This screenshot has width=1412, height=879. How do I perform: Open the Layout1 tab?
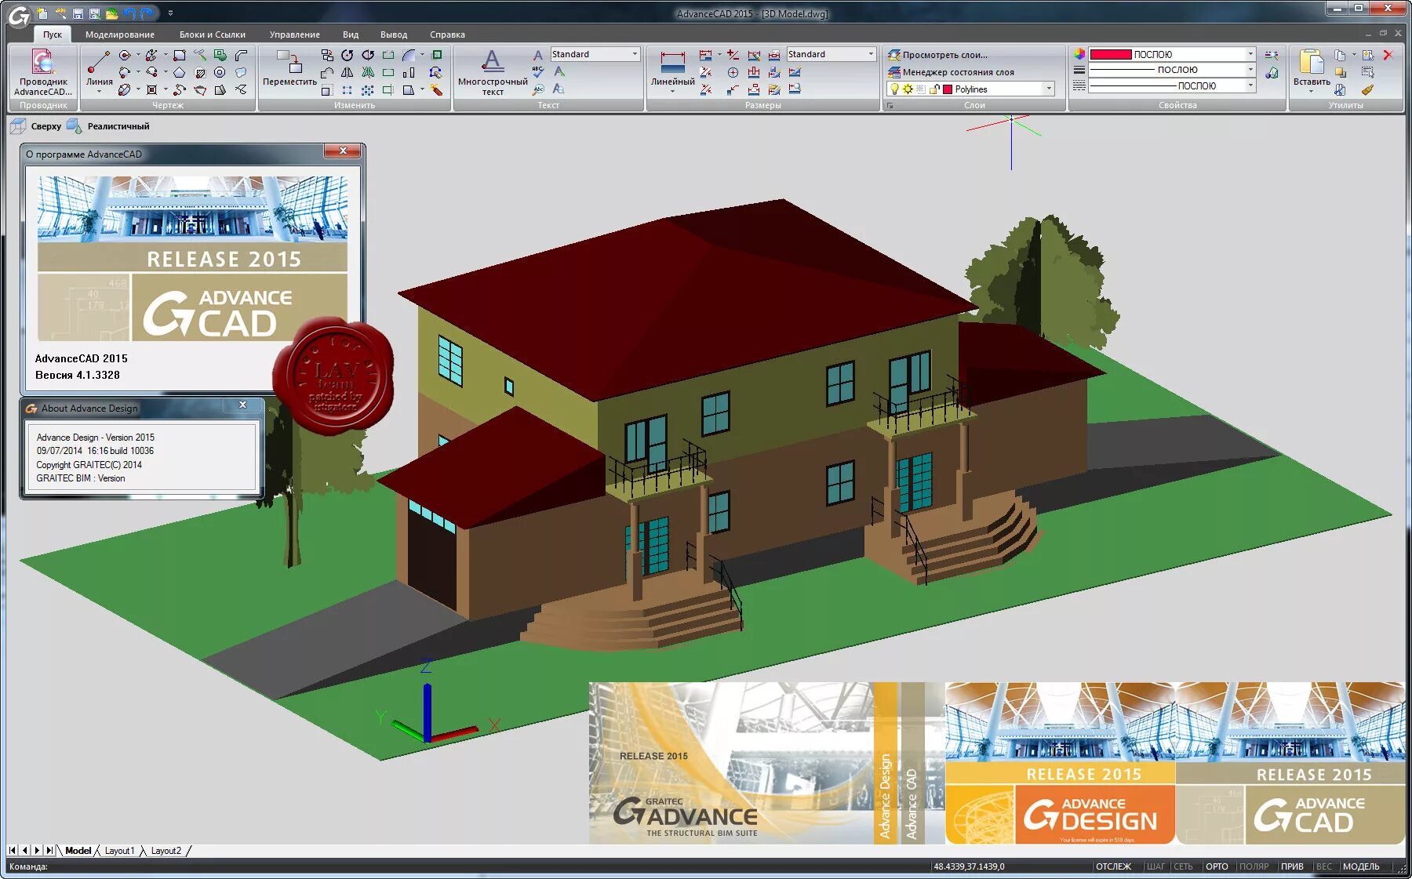tap(119, 850)
